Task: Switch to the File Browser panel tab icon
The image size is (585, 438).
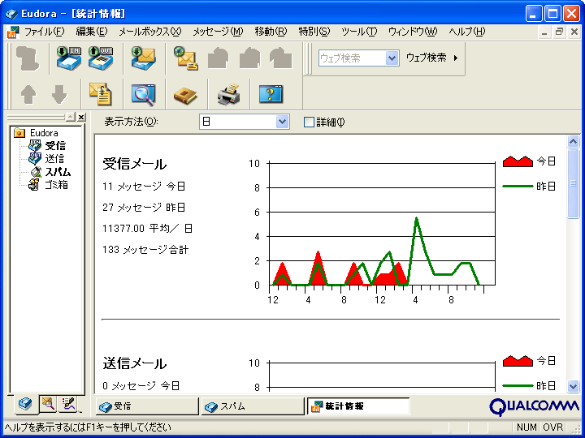Action: [48, 404]
